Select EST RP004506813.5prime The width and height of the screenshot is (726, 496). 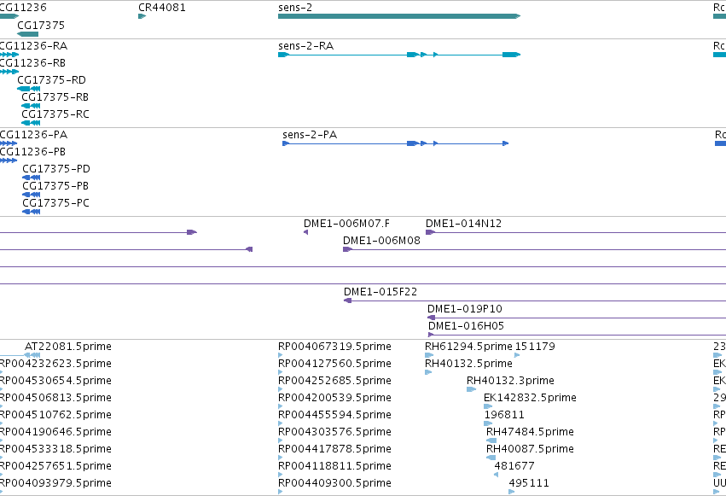[55, 398]
